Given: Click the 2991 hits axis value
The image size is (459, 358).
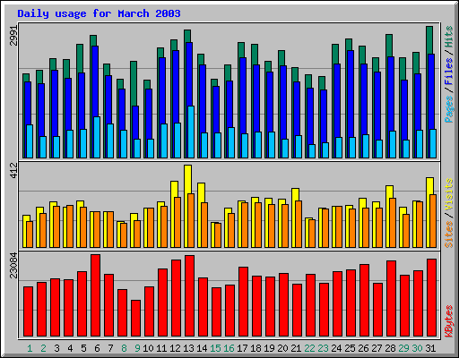Looking at the screenshot, I should pyautogui.click(x=14, y=36).
